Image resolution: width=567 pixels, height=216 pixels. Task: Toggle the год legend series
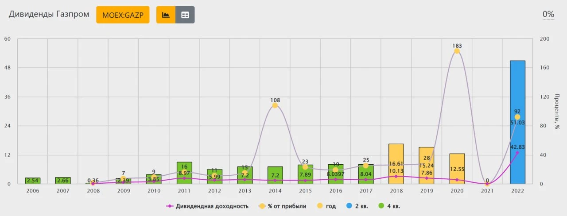326,206
